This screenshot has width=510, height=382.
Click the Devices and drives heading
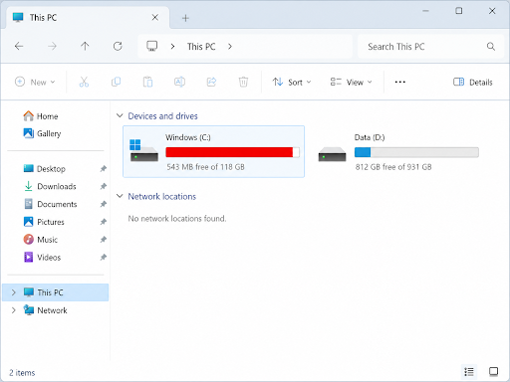point(162,116)
